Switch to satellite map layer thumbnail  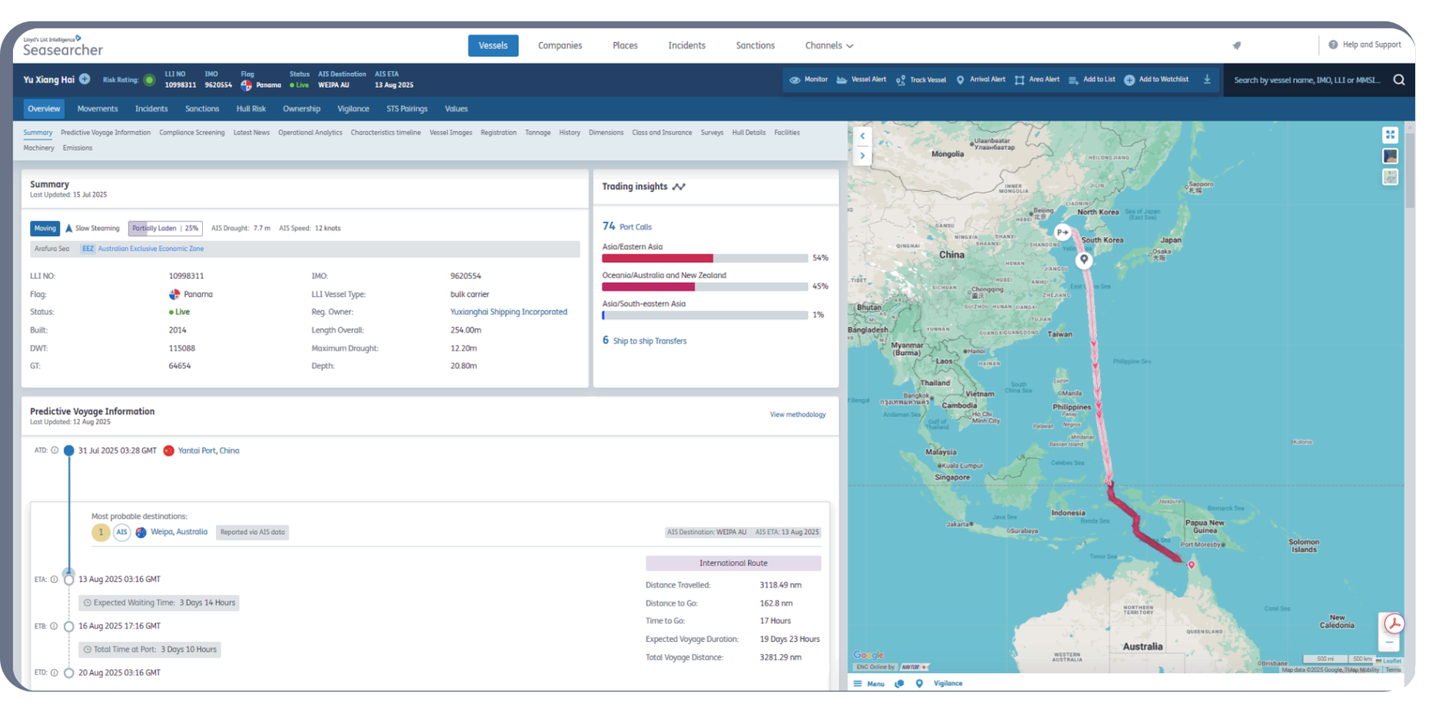pos(1390,156)
